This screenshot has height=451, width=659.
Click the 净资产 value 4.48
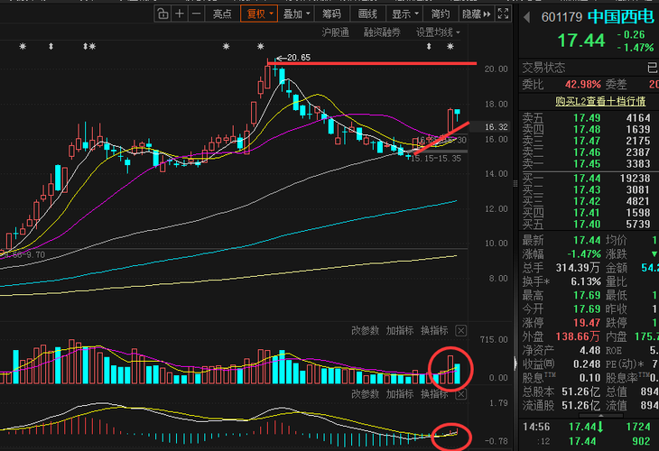[589, 351]
